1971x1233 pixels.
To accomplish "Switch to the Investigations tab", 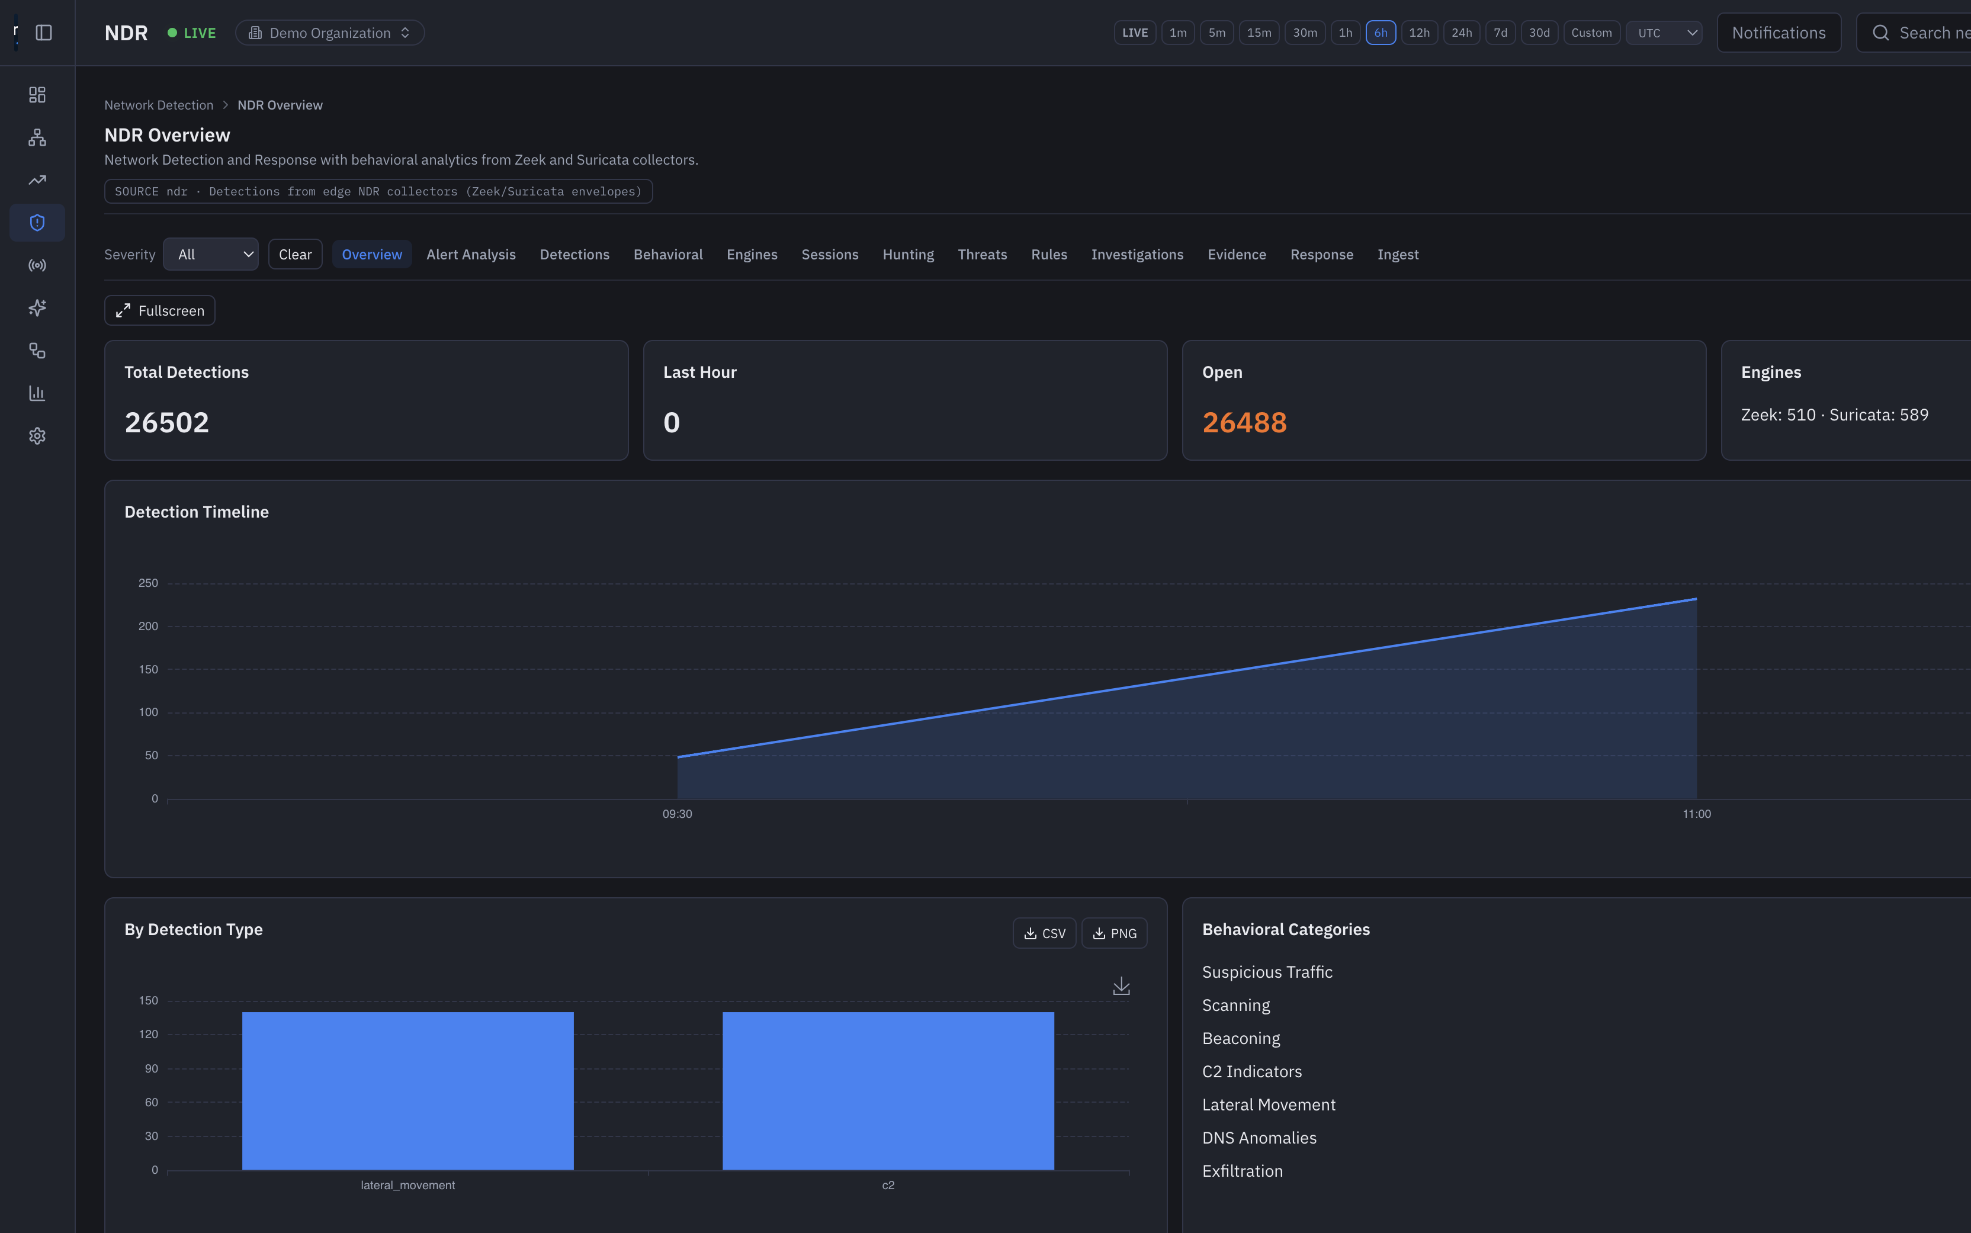I will pos(1137,255).
